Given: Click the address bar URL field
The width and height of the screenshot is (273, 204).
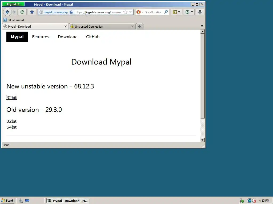Looking at the screenshot, I should [98, 12].
